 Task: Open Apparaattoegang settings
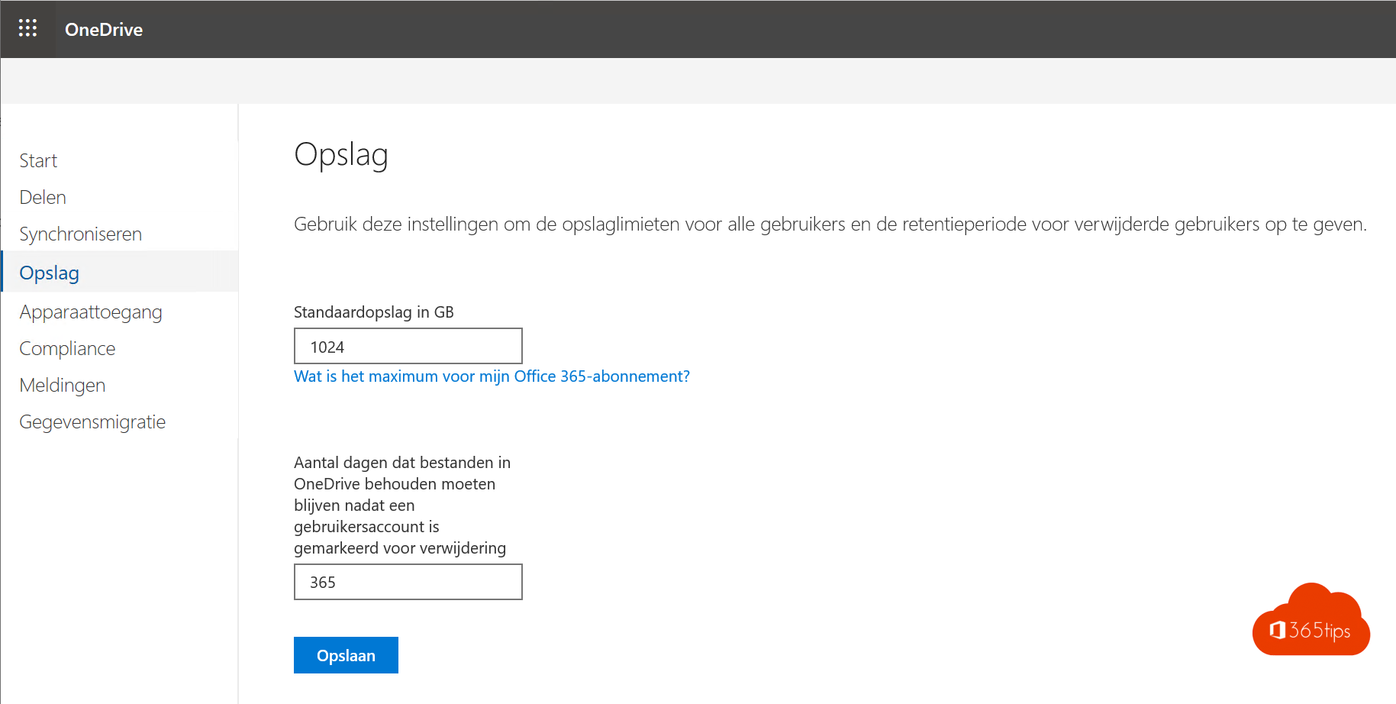[91, 312]
